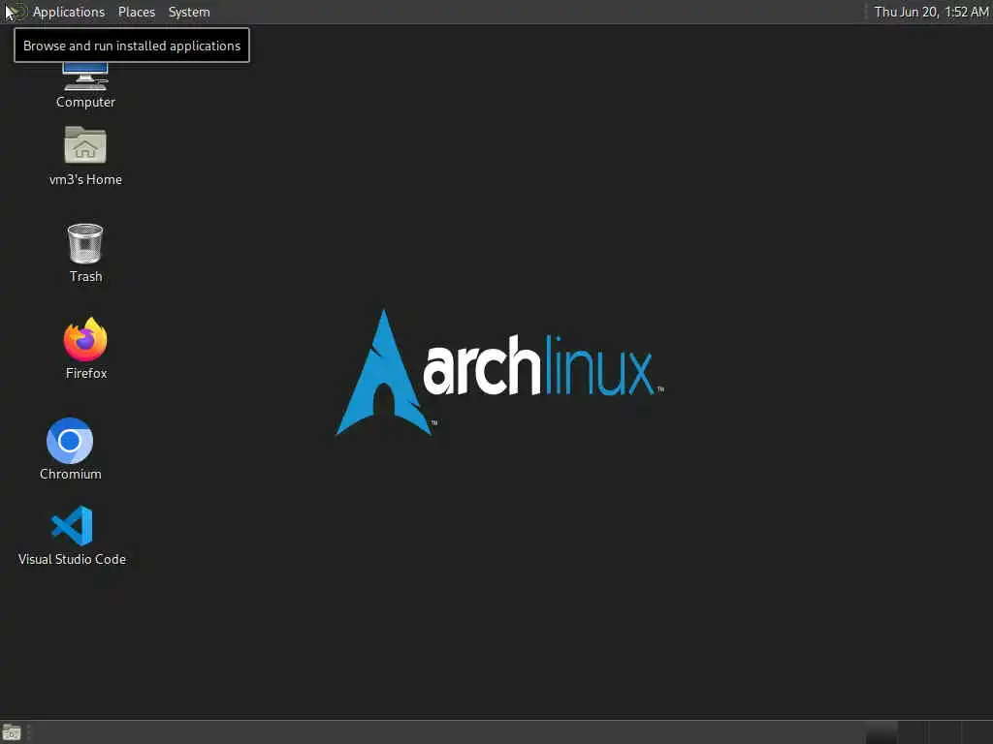Image resolution: width=993 pixels, height=744 pixels.
Task: Open the Applications menu
Action: pos(69,12)
